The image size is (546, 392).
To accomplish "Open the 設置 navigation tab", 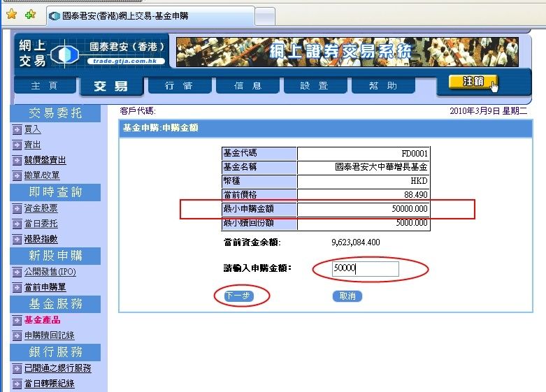I will 315,86.
